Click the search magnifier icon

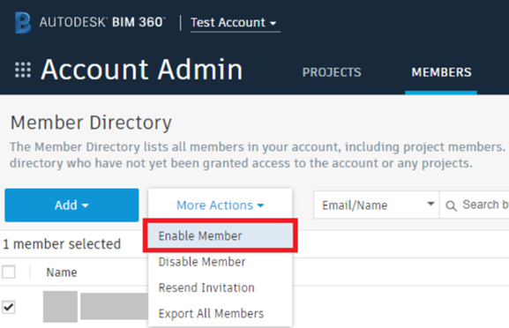tap(451, 205)
